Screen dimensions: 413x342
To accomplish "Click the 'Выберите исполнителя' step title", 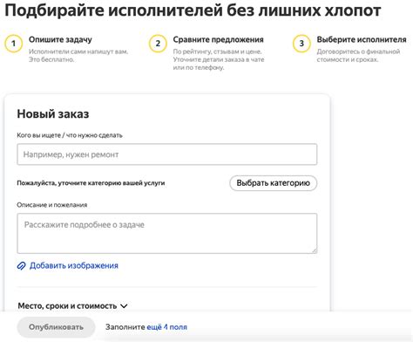I will coord(362,39).
